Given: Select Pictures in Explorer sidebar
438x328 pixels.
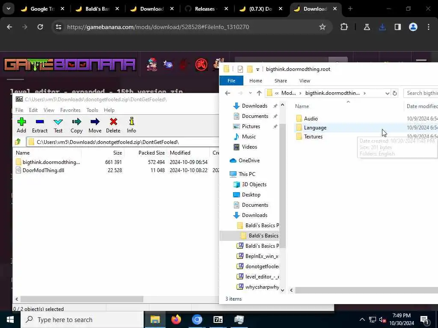Looking at the screenshot, I should pos(251,126).
